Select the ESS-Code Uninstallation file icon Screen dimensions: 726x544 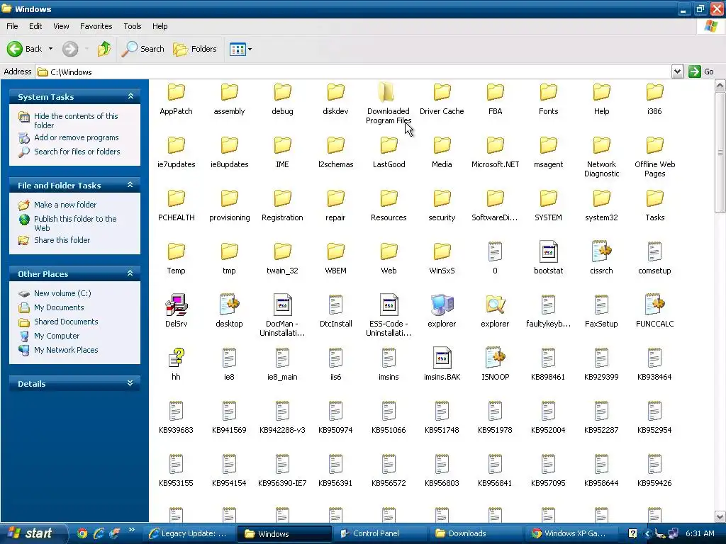(389, 305)
